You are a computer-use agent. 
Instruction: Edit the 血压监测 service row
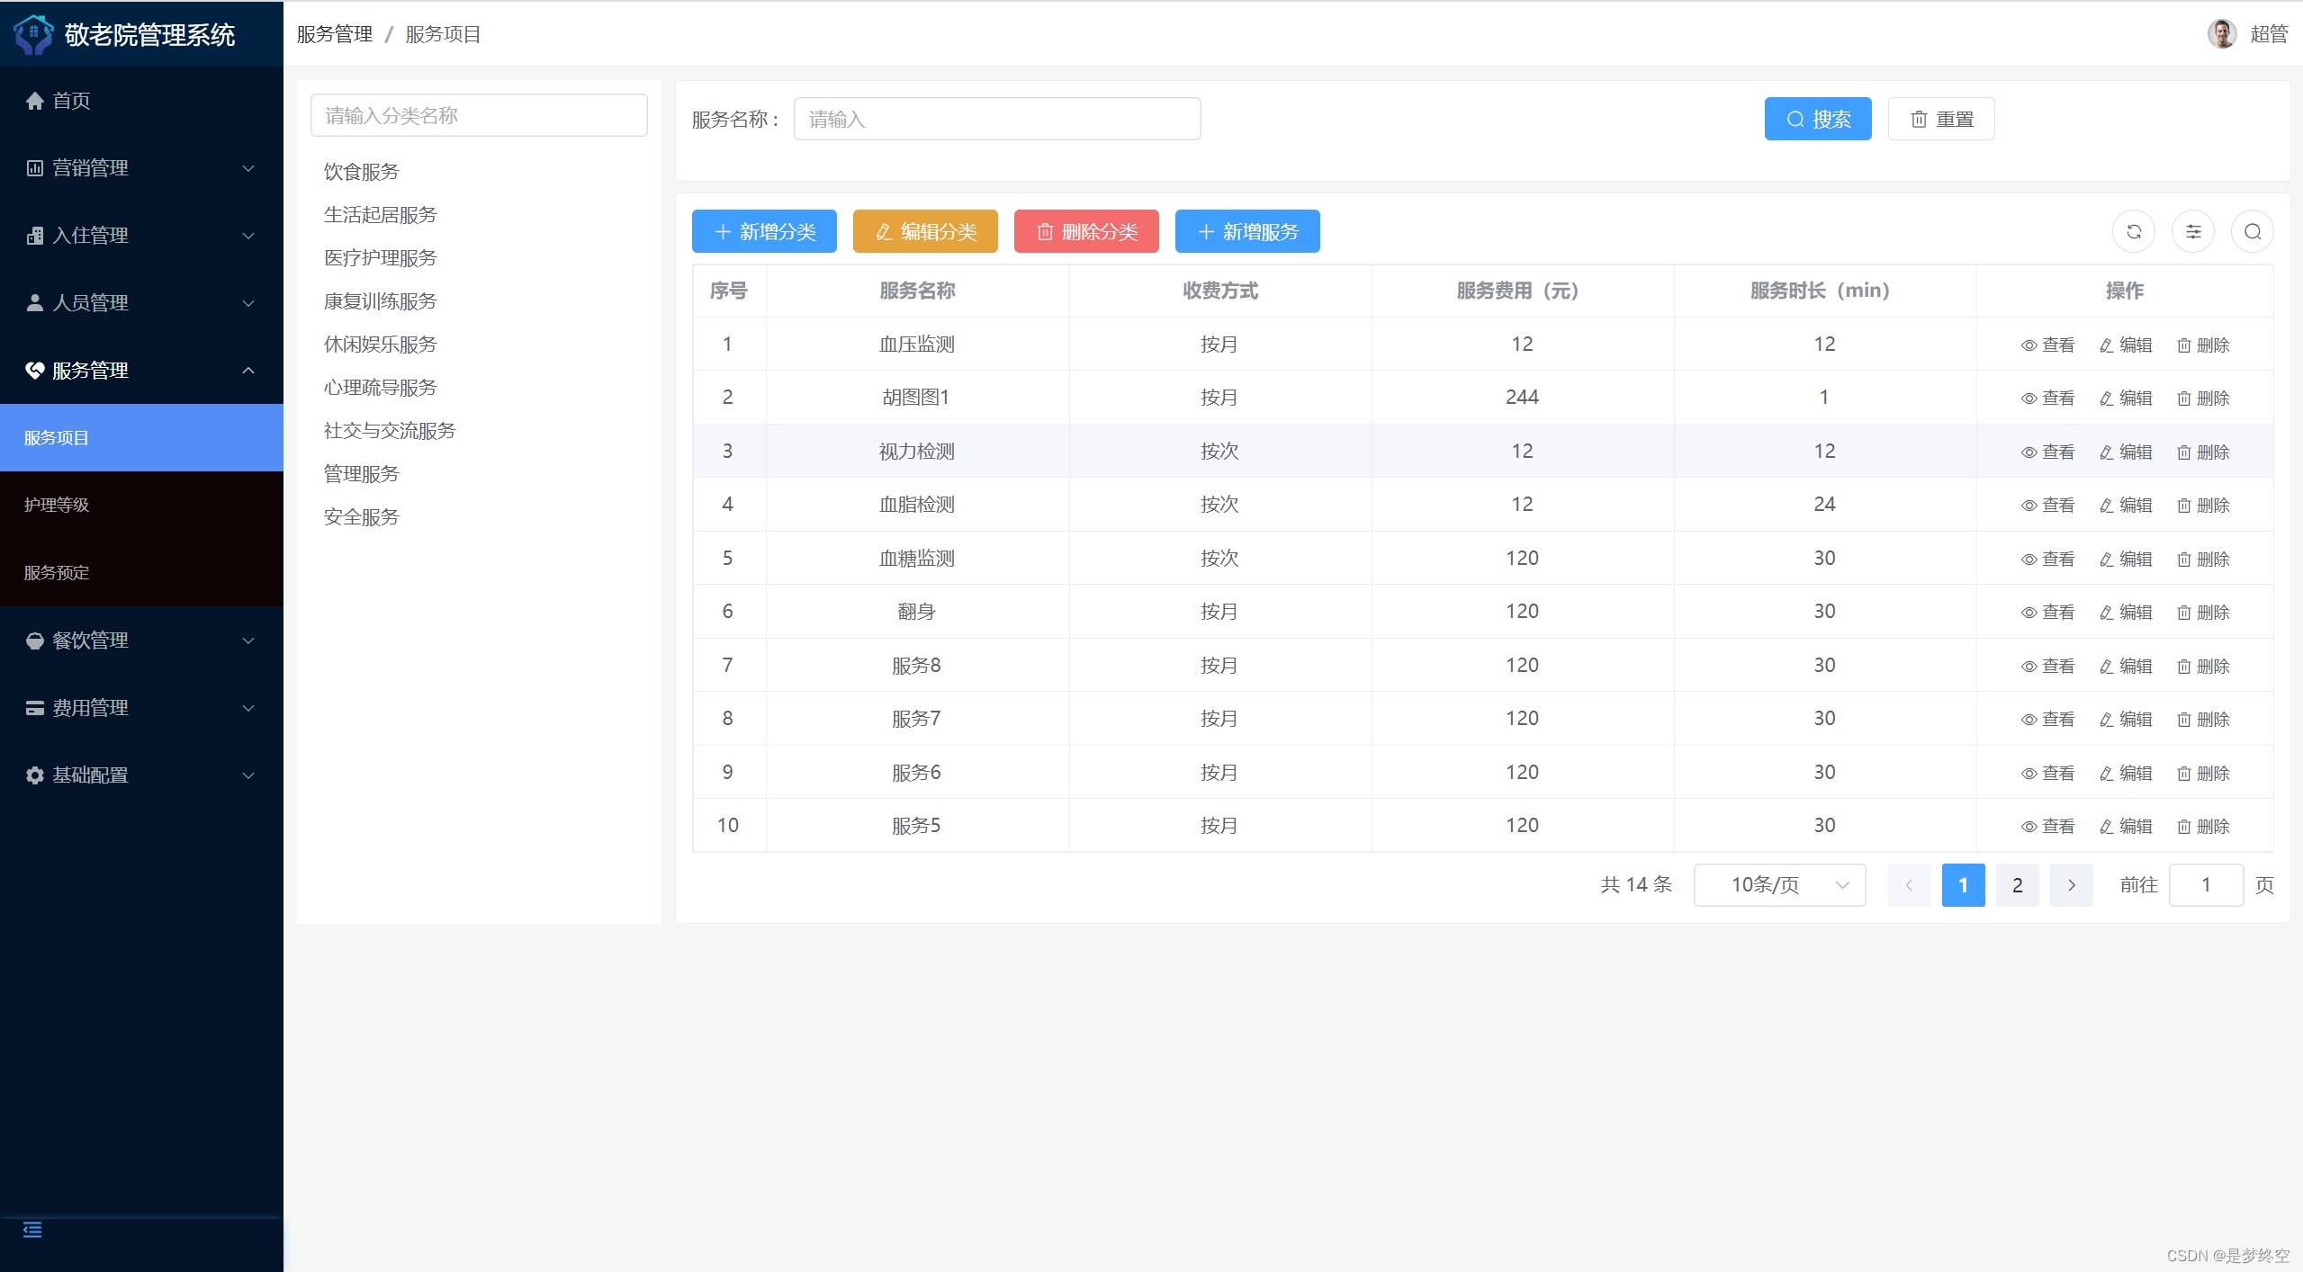tap(2125, 345)
